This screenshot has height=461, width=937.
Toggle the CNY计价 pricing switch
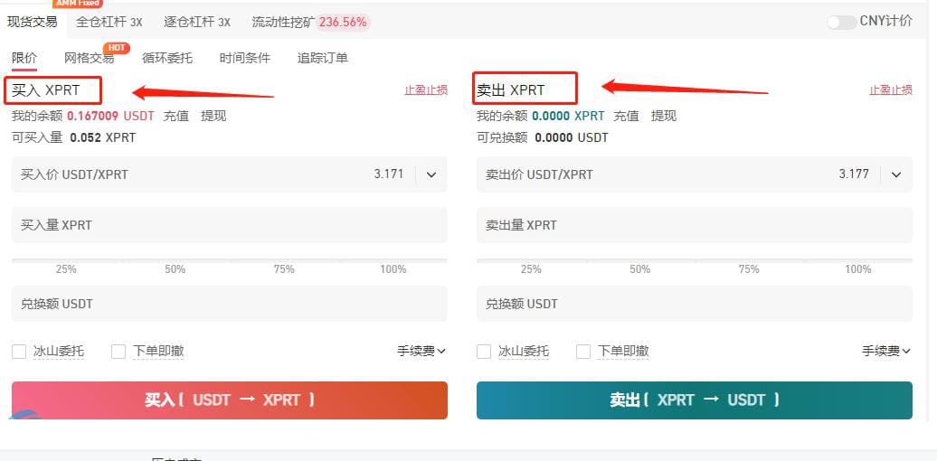[841, 22]
